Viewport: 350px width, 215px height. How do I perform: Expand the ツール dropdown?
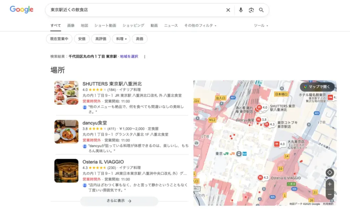261,26
